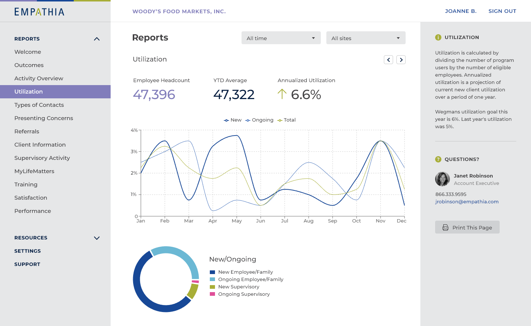Toggle the New series in chart legend
Screen dimensions: 531x326
(x=233, y=120)
